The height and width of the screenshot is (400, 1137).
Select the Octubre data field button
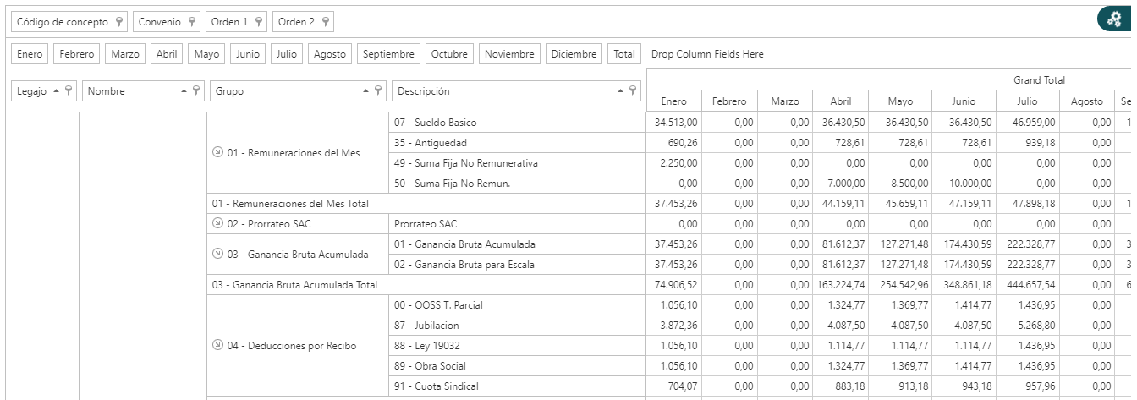449,54
